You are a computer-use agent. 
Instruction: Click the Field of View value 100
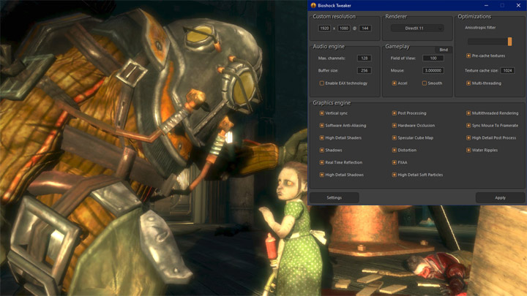click(x=433, y=58)
